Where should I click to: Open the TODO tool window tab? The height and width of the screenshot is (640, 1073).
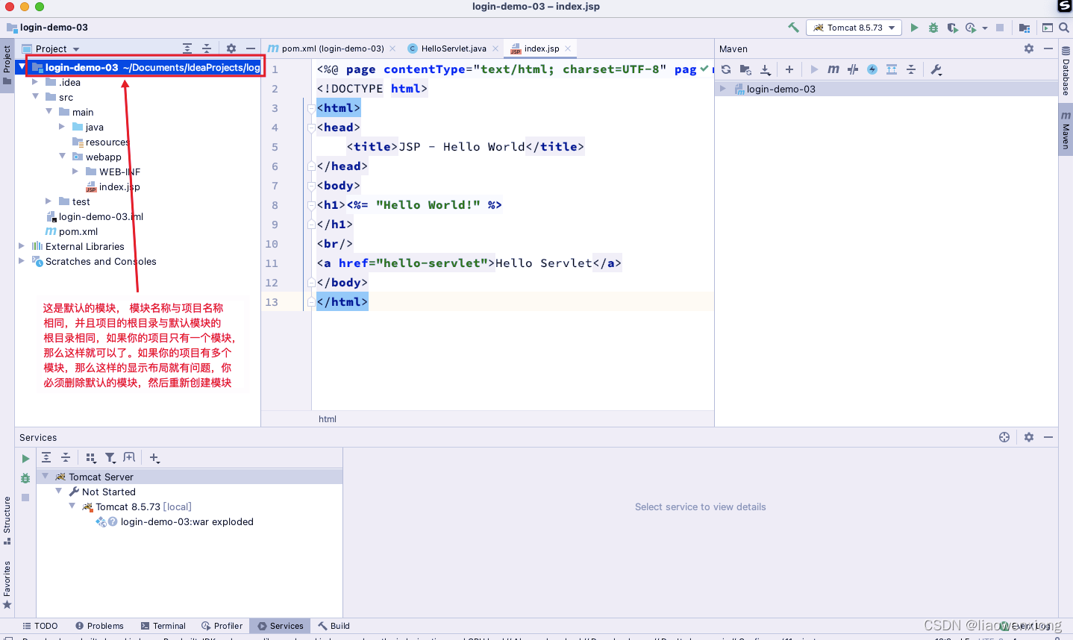(x=40, y=626)
